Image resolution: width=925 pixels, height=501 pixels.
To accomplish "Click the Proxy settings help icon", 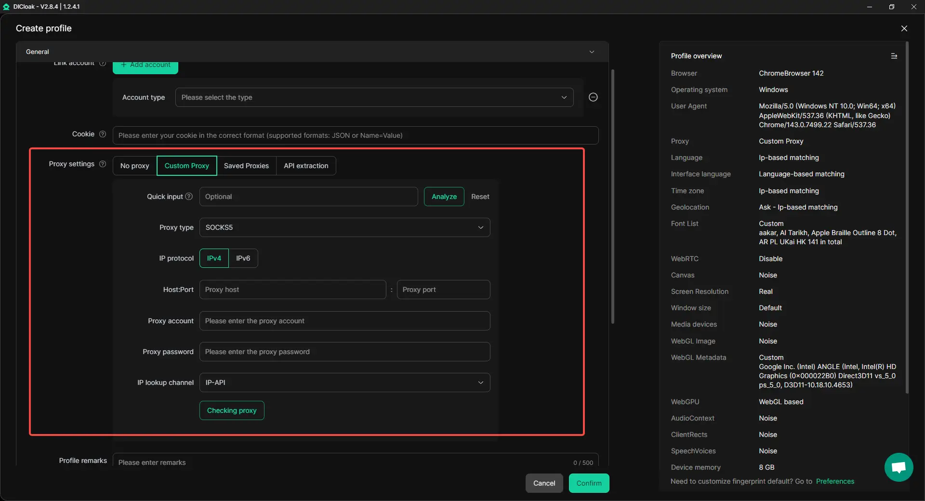I will [x=103, y=164].
